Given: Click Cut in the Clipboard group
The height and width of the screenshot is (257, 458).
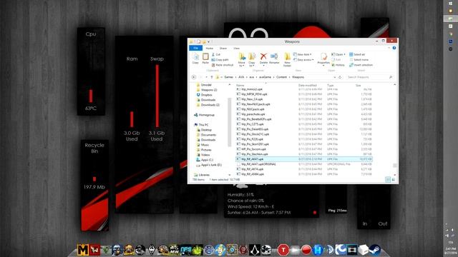Looking at the screenshot, I should 216,54.
